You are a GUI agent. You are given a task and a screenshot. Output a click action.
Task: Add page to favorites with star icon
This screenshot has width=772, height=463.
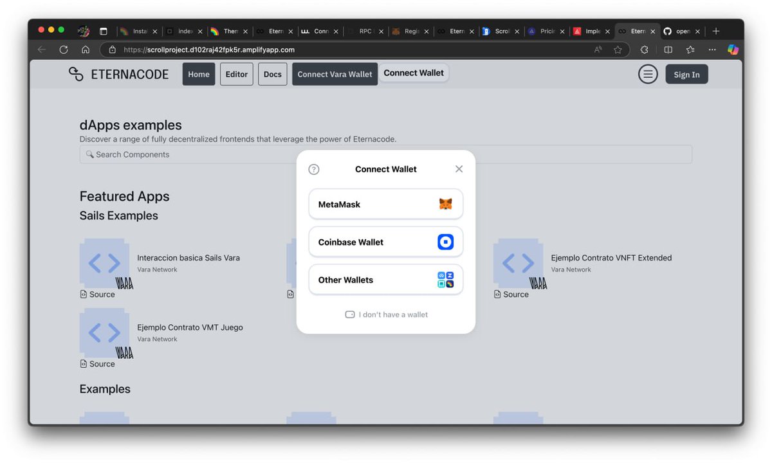pyautogui.click(x=618, y=50)
